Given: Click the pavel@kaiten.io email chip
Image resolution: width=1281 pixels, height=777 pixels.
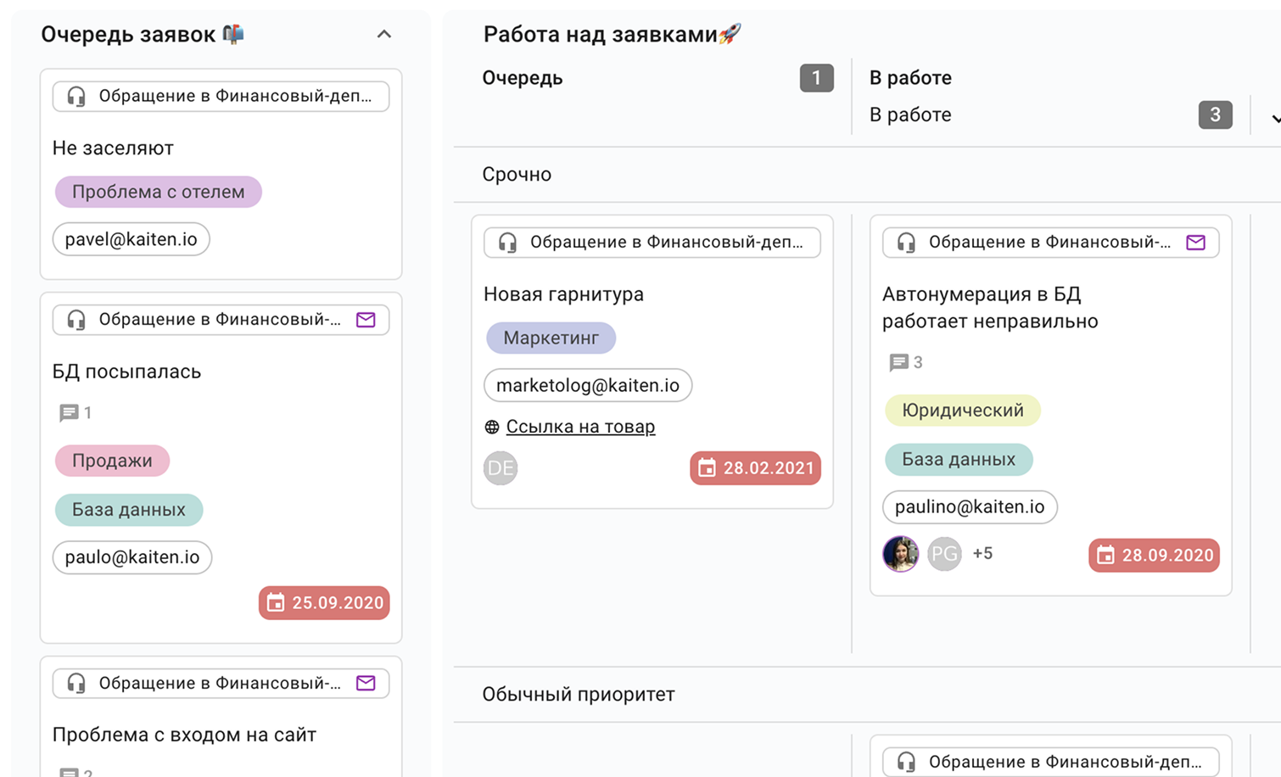Looking at the screenshot, I should (x=131, y=239).
